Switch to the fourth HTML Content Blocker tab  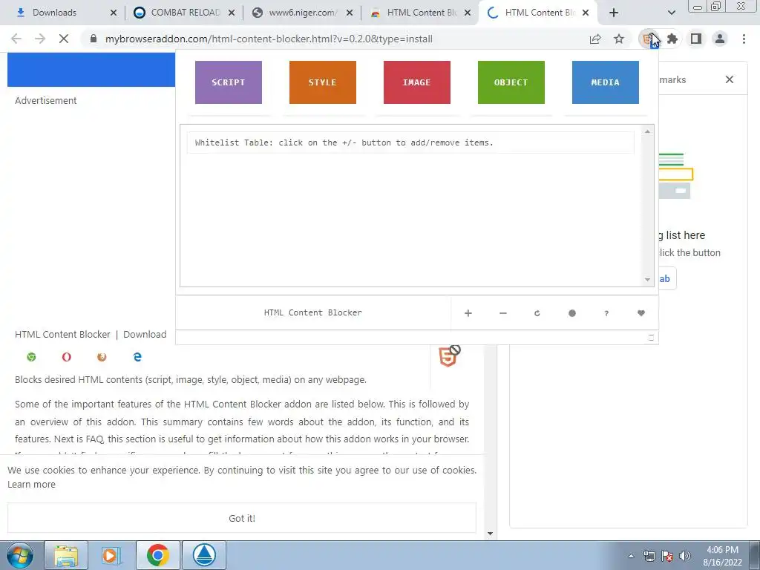pos(422,13)
